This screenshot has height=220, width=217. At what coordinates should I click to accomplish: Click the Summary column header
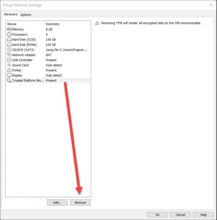tap(53, 24)
